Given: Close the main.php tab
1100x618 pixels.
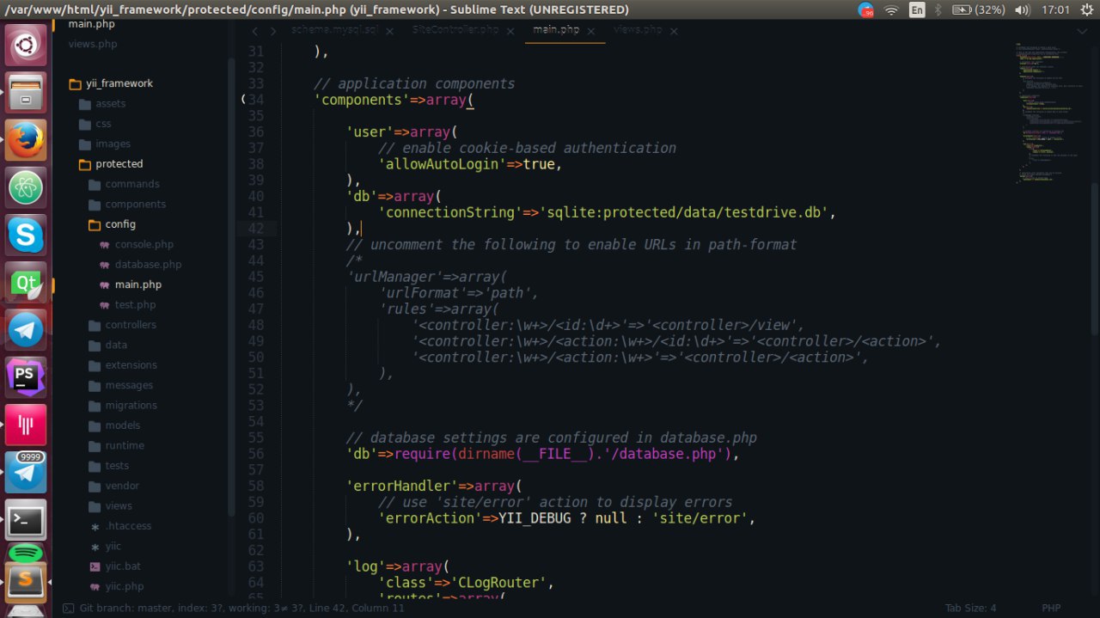Looking at the screenshot, I should [x=593, y=30].
